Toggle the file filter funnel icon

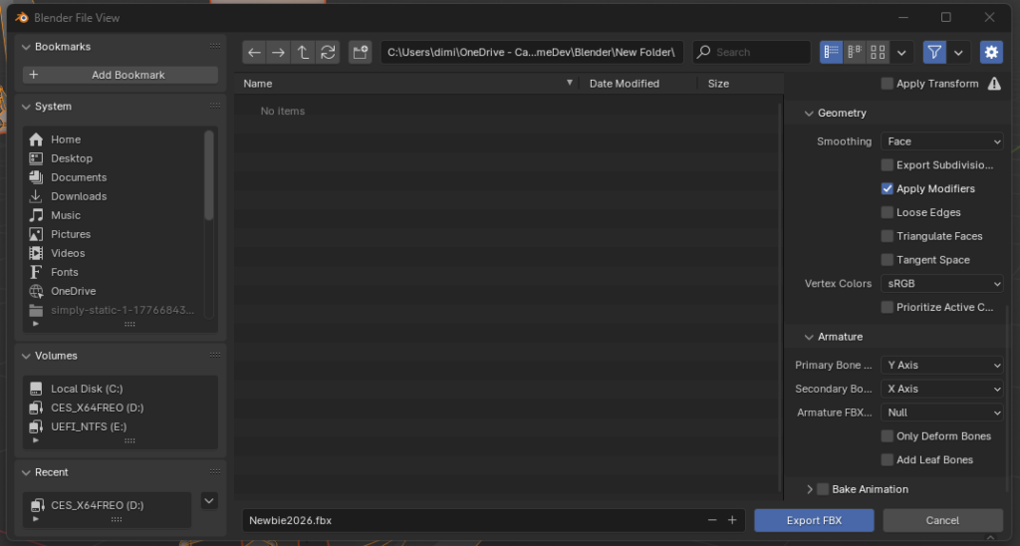pos(934,52)
